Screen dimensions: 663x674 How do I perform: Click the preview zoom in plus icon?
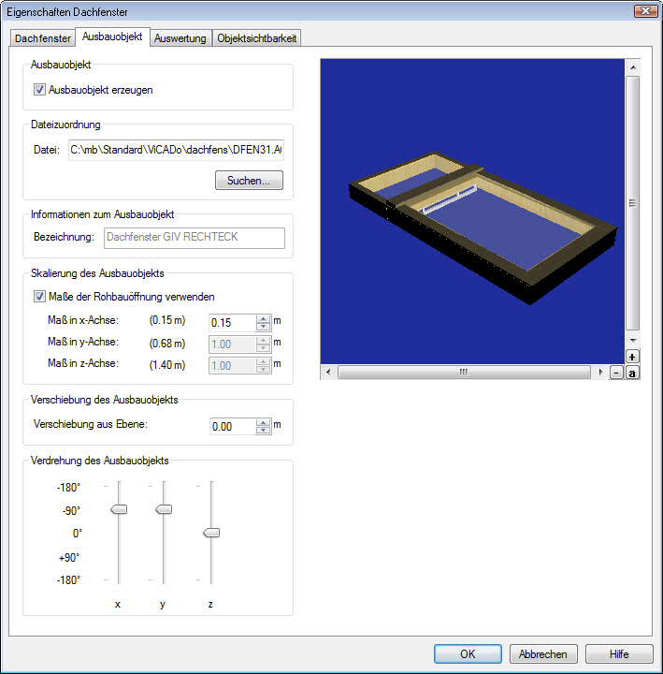(x=632, y=357)
